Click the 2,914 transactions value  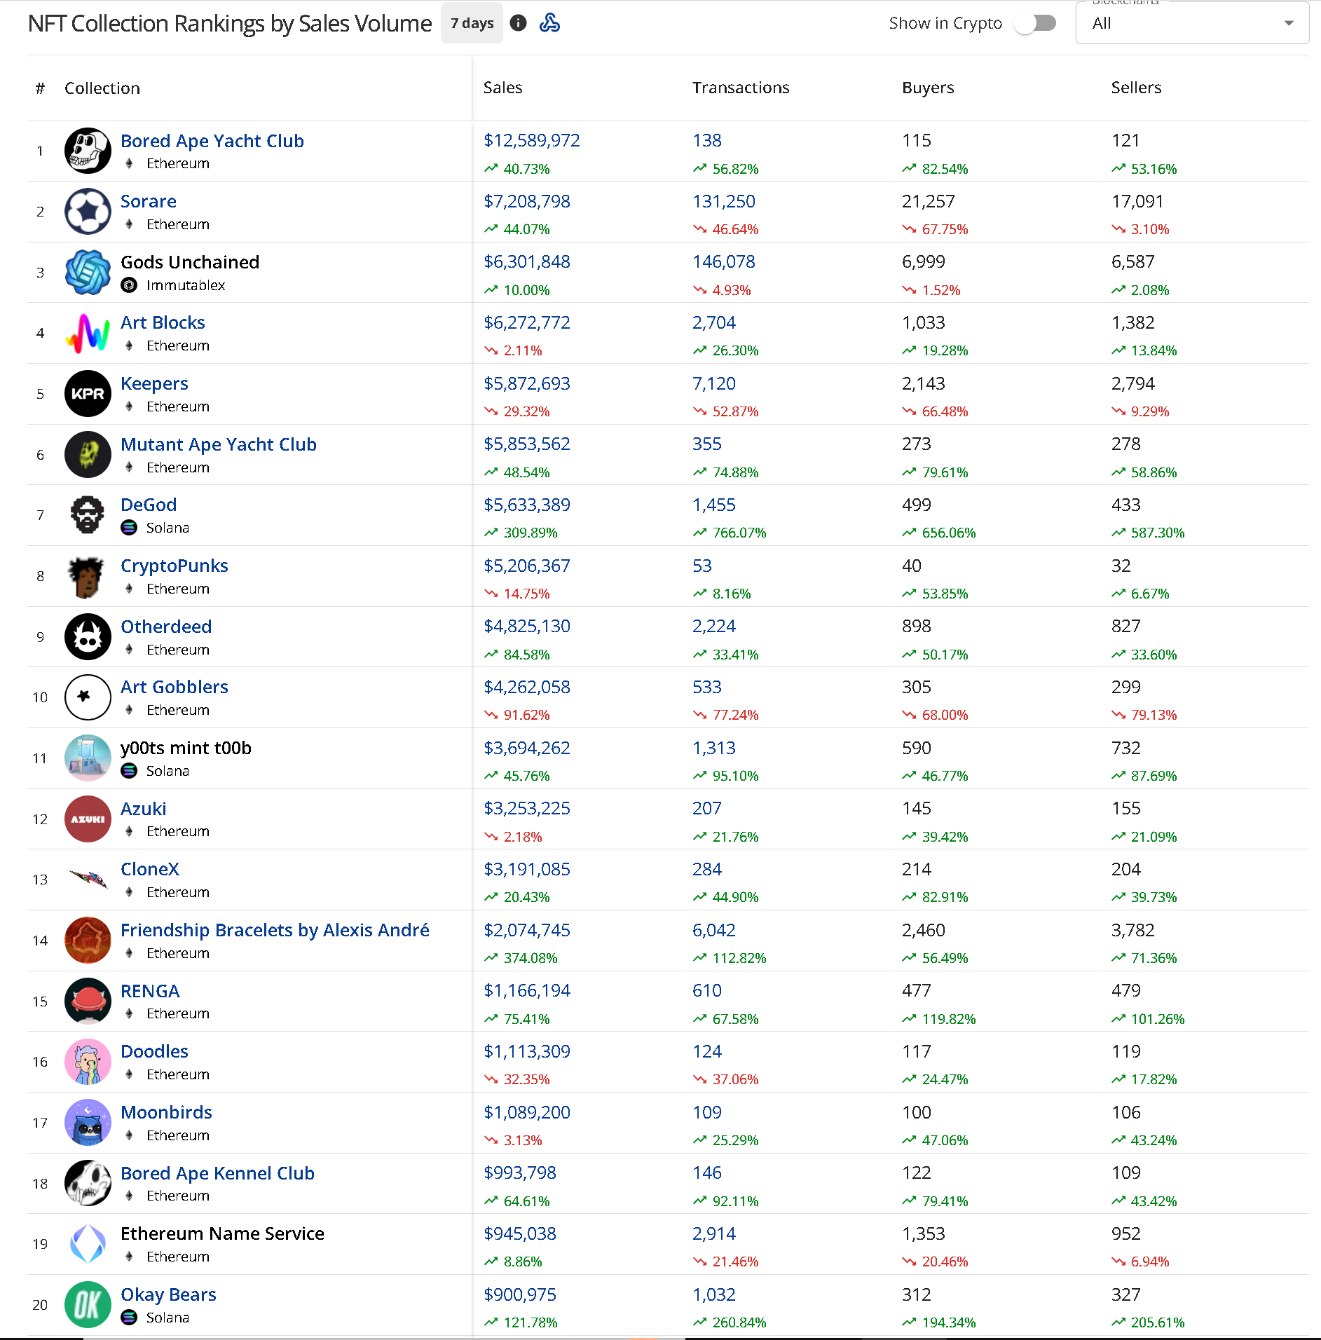coord(714,1233)
